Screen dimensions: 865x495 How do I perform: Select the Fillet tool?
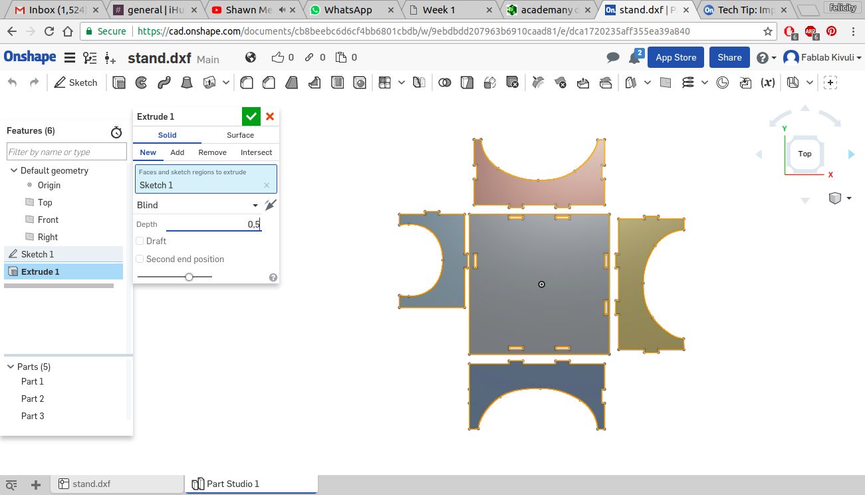coord(247,82)
